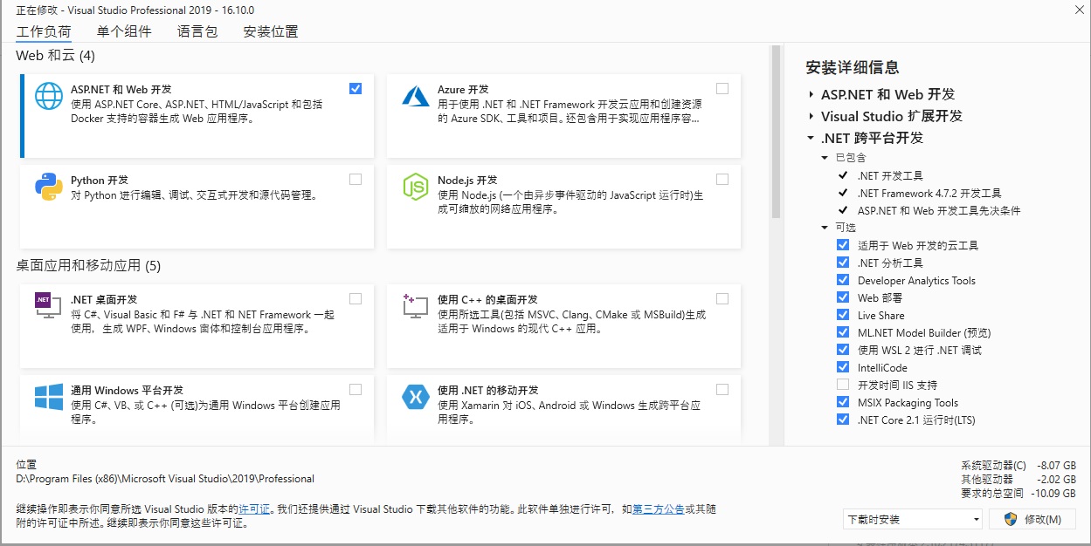
Task: Open the 下载时安装 install mode dropdown
Action: [913, 519]
